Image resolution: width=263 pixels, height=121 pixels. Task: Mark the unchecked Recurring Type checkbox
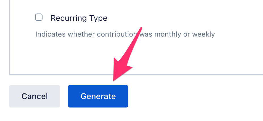[39, 17]
